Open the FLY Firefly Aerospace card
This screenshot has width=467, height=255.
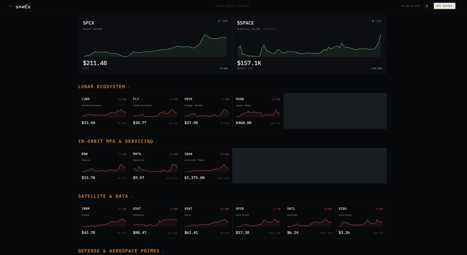[x=155, y=111]
